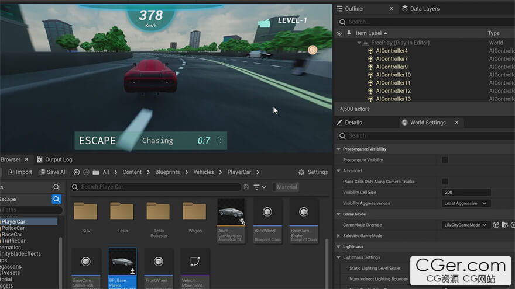Expand the chevron after PlayerCar breadcrumb
515x289 pixels.
pyautogui.click(x=258, y=172)
